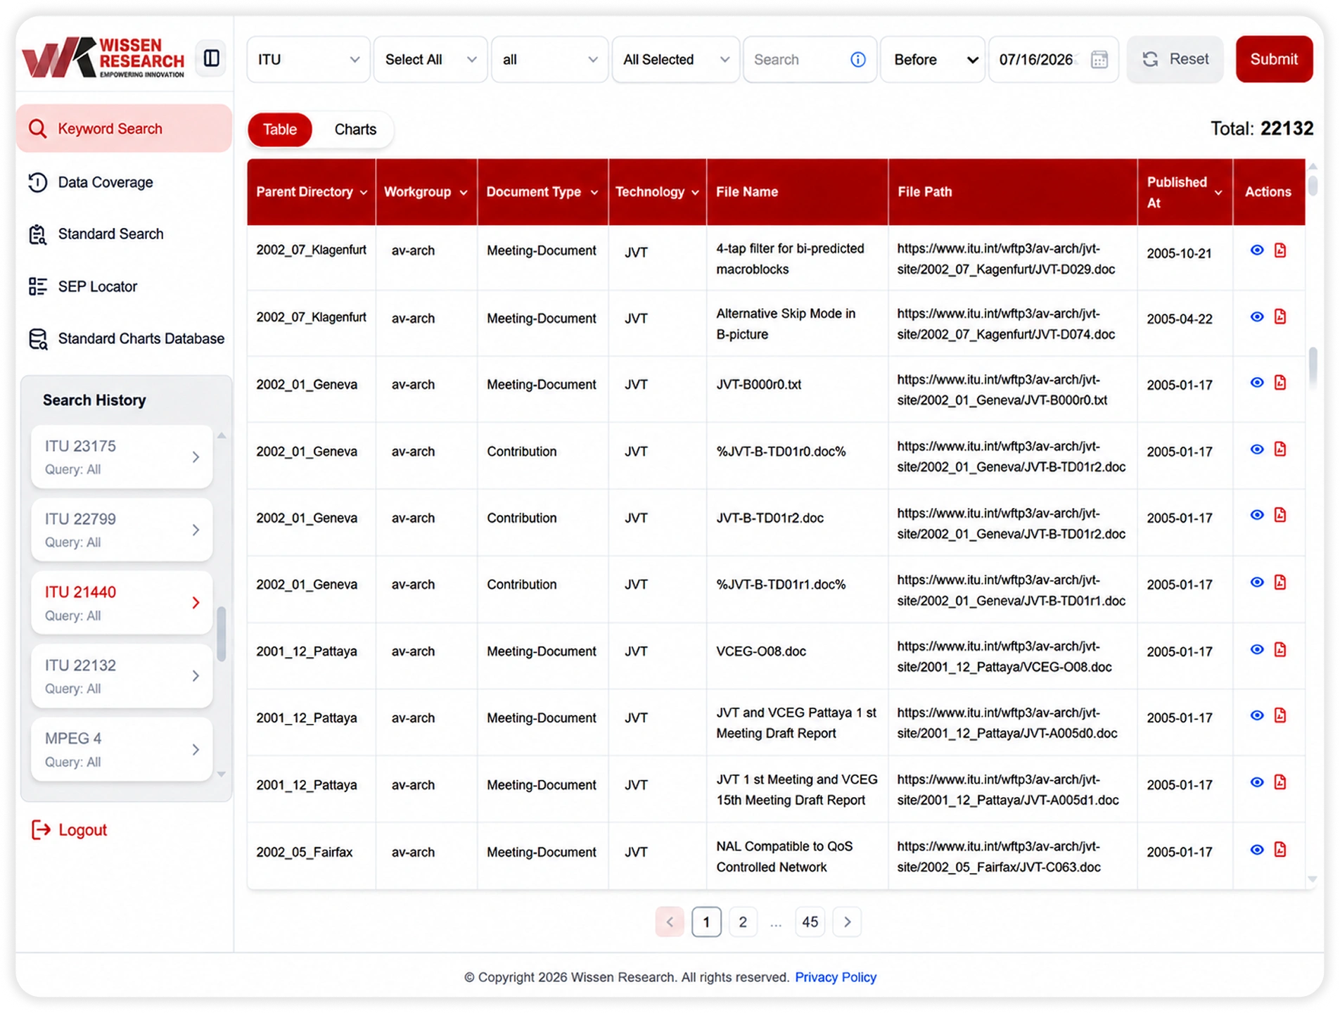This screenshot has height=1013, width=1340.
Task: Open PDF for 4-tap filter row
Action: tap(1280, 250)
